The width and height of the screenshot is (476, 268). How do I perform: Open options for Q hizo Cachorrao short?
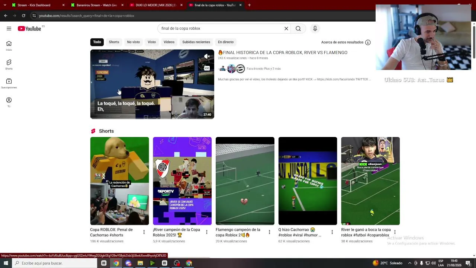pos(332,232)
